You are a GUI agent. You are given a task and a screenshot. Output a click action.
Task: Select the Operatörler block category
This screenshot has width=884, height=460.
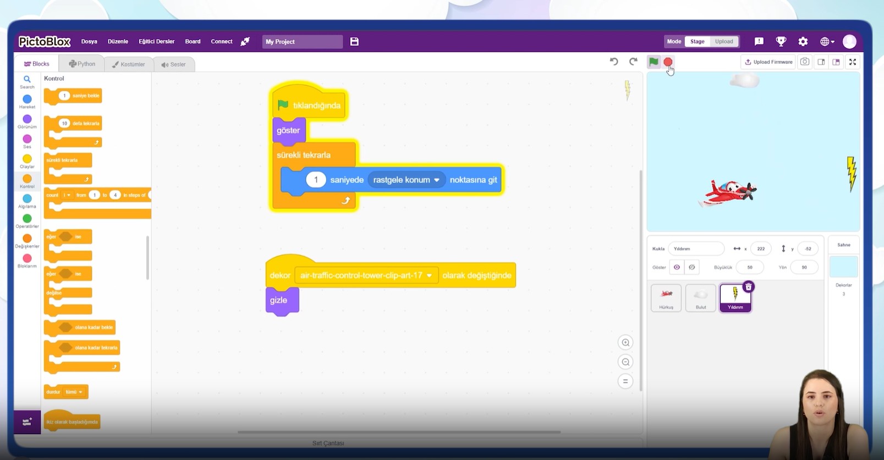[x=27, y=221]
